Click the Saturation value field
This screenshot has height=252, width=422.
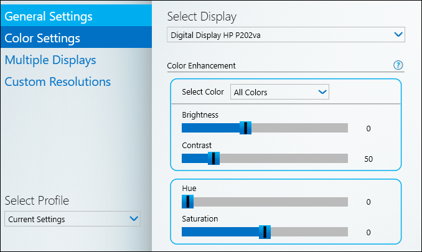tap(368, 233)
